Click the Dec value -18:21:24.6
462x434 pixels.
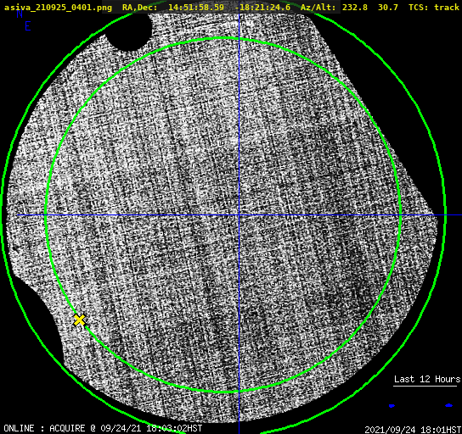click(x=262, y=7)
